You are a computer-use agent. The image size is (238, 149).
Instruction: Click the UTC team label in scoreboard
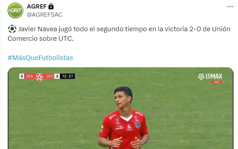[x=50, y=76]
